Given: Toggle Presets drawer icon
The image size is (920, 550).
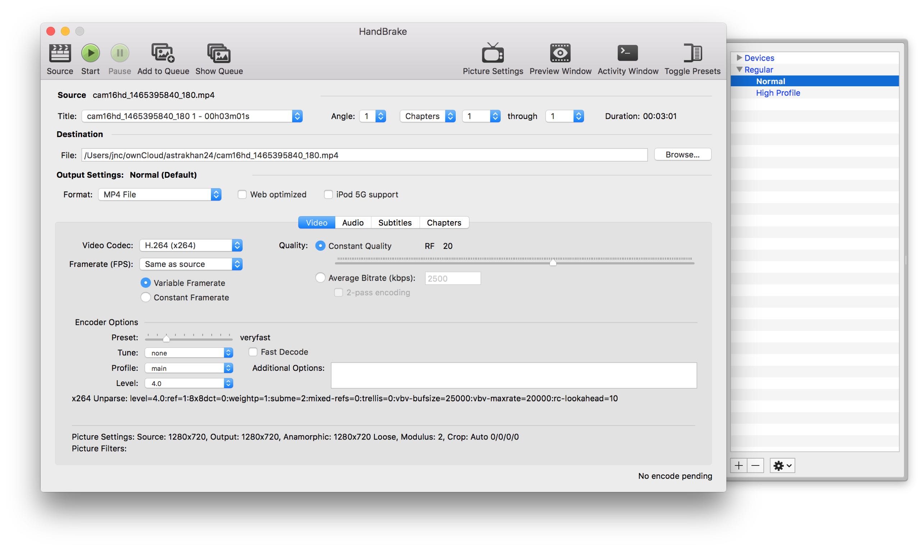Looking at the screenshot, I should pos(692,53).
